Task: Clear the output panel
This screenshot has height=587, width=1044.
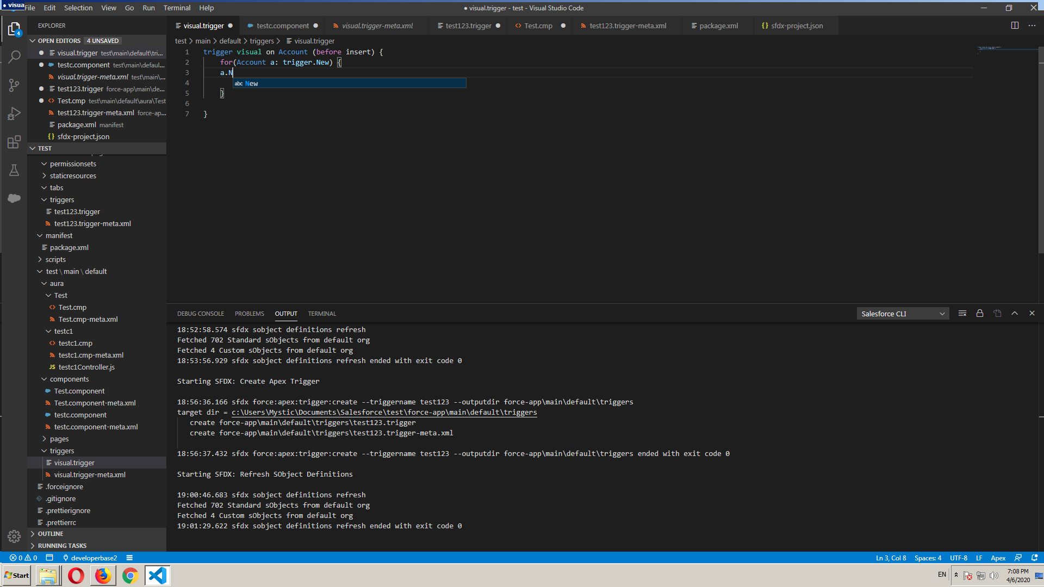Action: [x=962, y=314]
